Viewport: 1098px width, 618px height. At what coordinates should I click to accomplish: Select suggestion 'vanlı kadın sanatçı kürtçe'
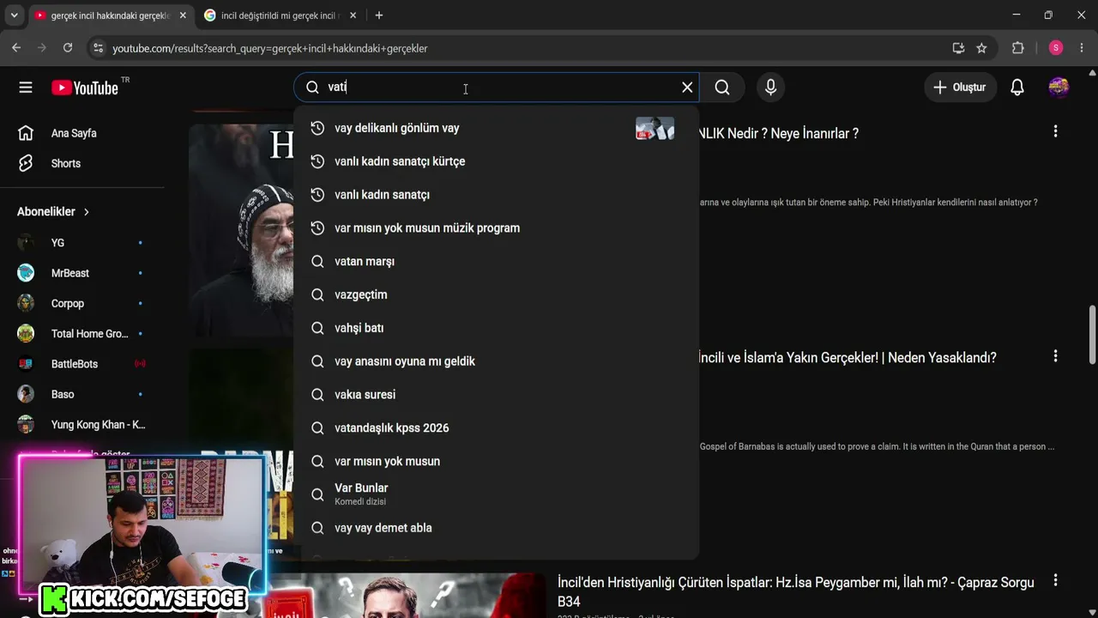pyautogui.click(x=496, y=161)
